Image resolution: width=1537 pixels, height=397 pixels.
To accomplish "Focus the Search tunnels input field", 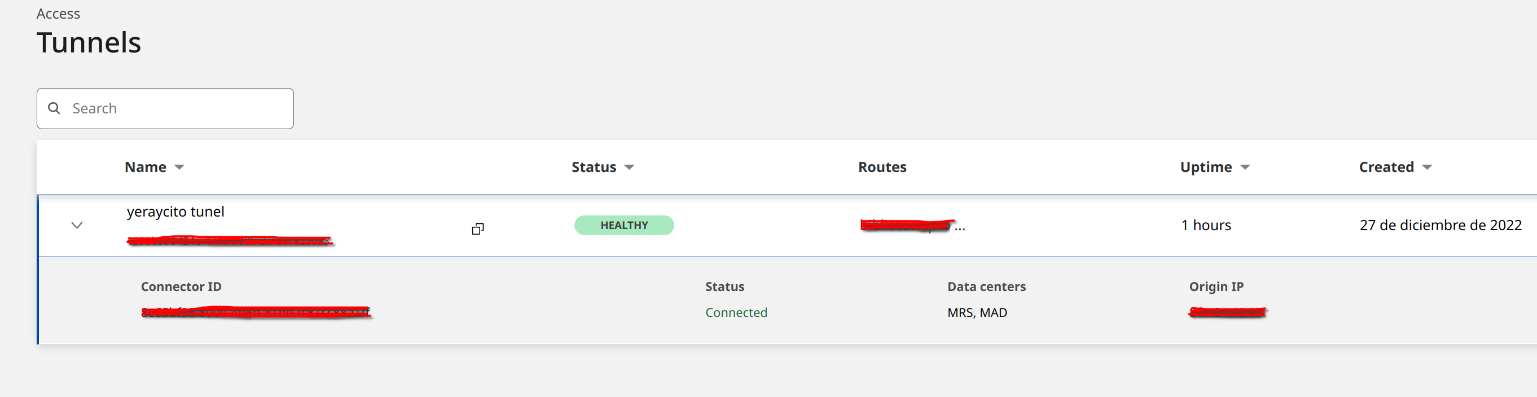I will 179,108.
